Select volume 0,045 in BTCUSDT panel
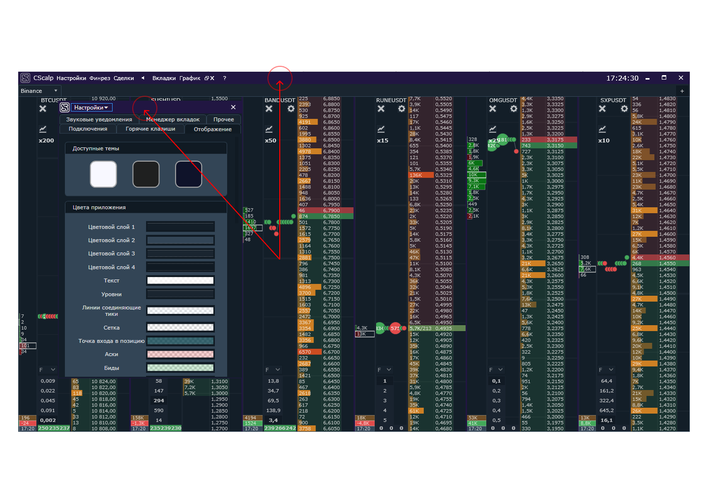The height and width of the screenshot is (503, 708). click(48, 400)
